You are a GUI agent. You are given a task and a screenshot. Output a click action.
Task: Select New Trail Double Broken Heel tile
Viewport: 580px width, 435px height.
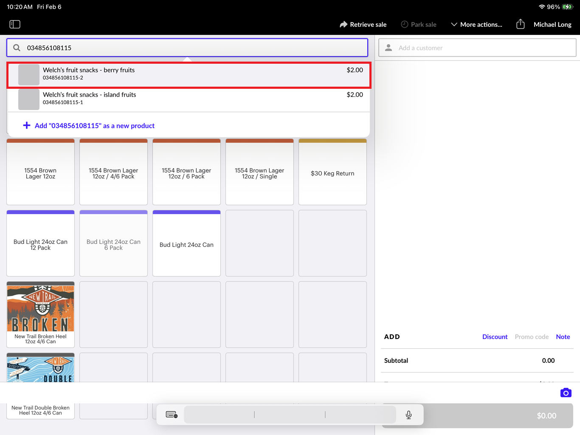[x=40, y=386]
